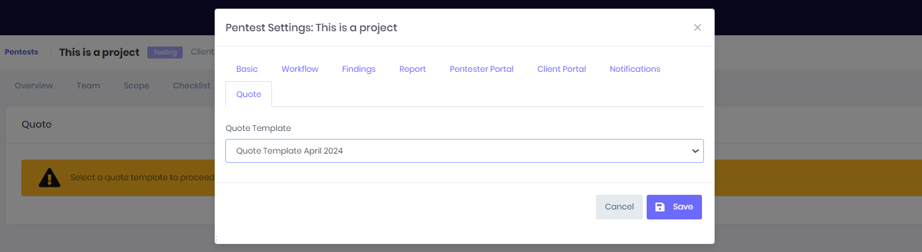Open the Overview project tab
Viewport: 922px width, 252px height.
[34, 86]
